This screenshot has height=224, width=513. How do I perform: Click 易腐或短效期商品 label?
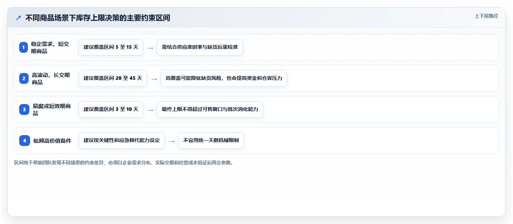coord(52,109)
